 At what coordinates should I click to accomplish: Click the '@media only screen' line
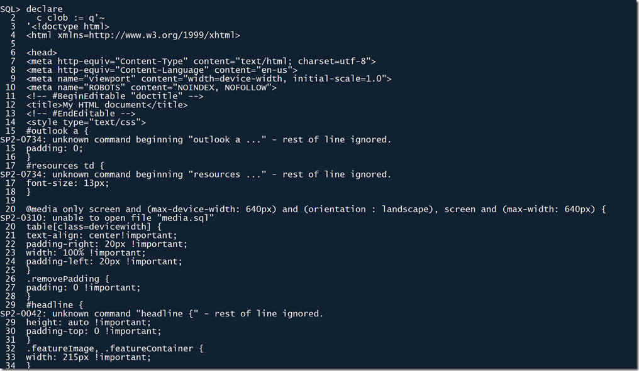pos(316,209)
